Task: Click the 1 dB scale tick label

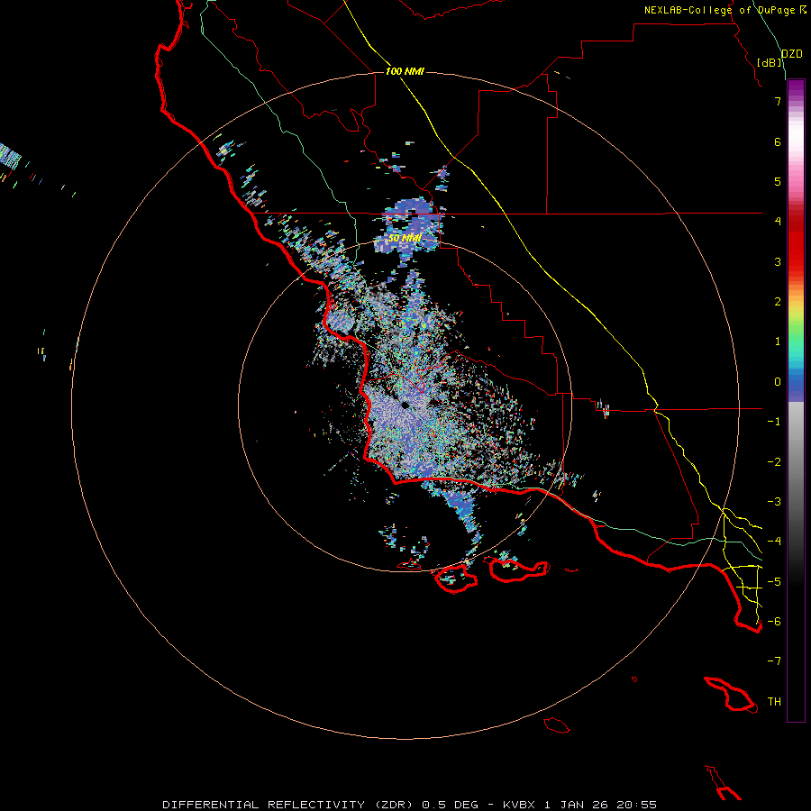Action: tap(777, 342)
